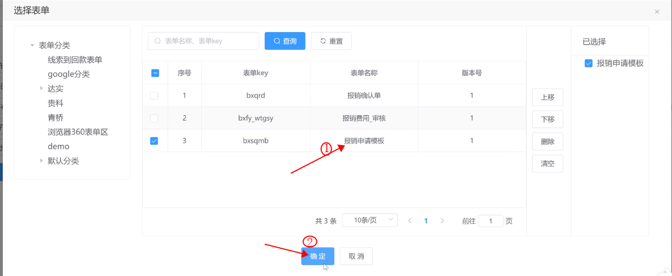Click the 确定 confirm button
Viewport: 672px width, 276px height.
(318, 256)
